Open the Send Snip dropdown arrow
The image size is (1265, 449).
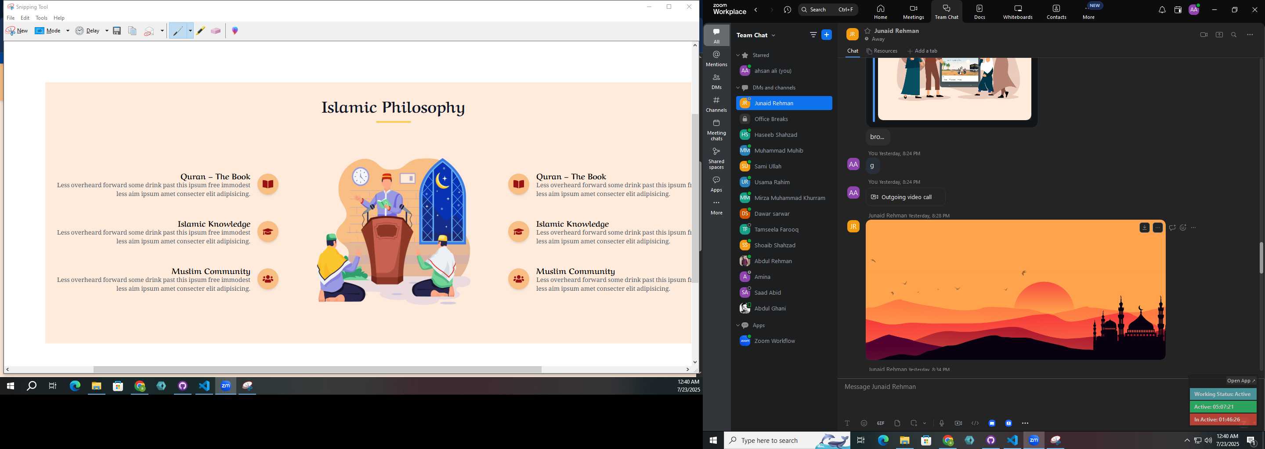click(162, 31)
